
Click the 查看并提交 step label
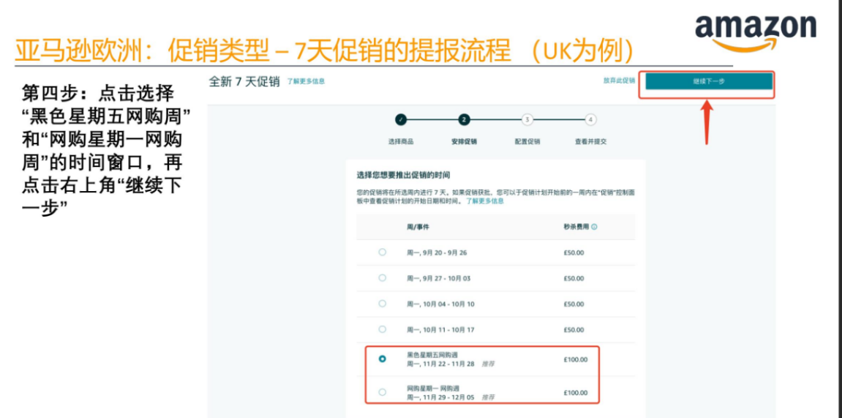590,142
